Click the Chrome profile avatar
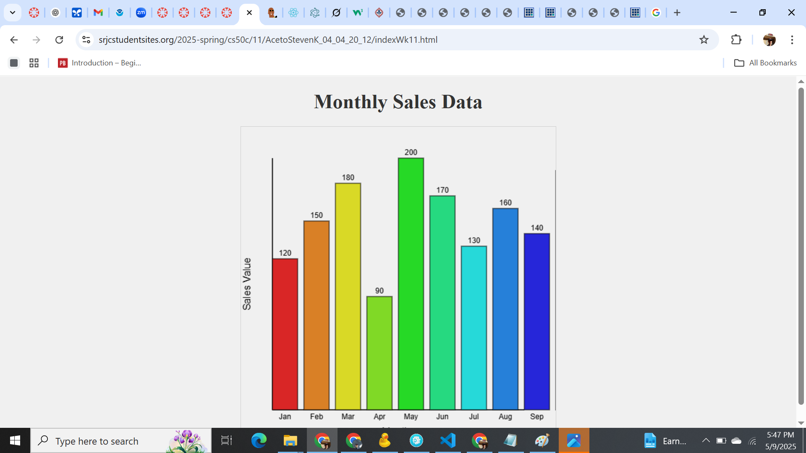This screenshot has width=806, height=453. click(x=769, y=40)
